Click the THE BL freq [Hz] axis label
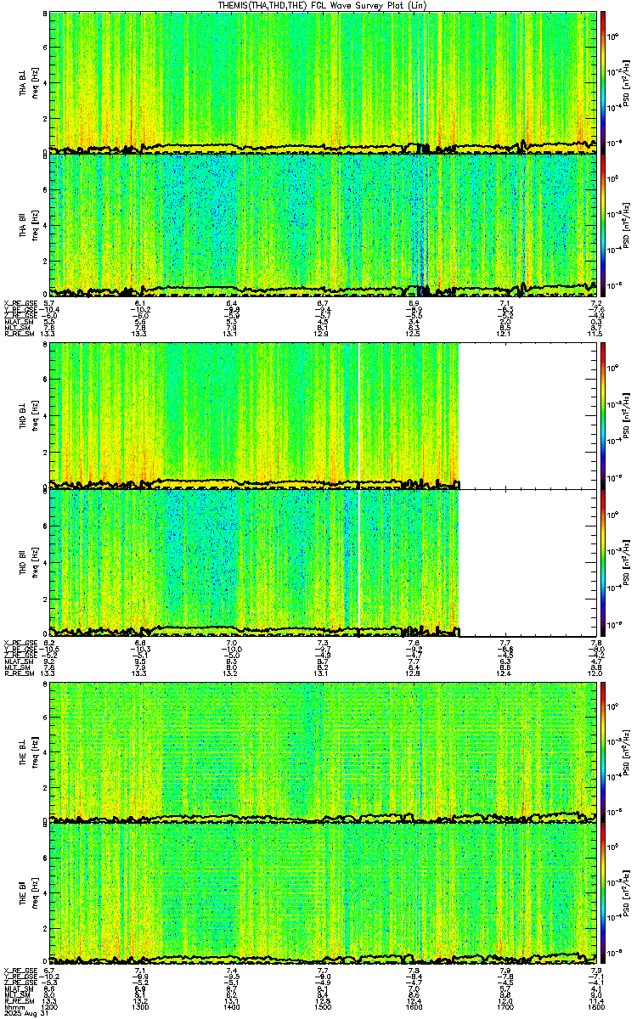This screenshot has height=1019, width=637. pos(33,752)
